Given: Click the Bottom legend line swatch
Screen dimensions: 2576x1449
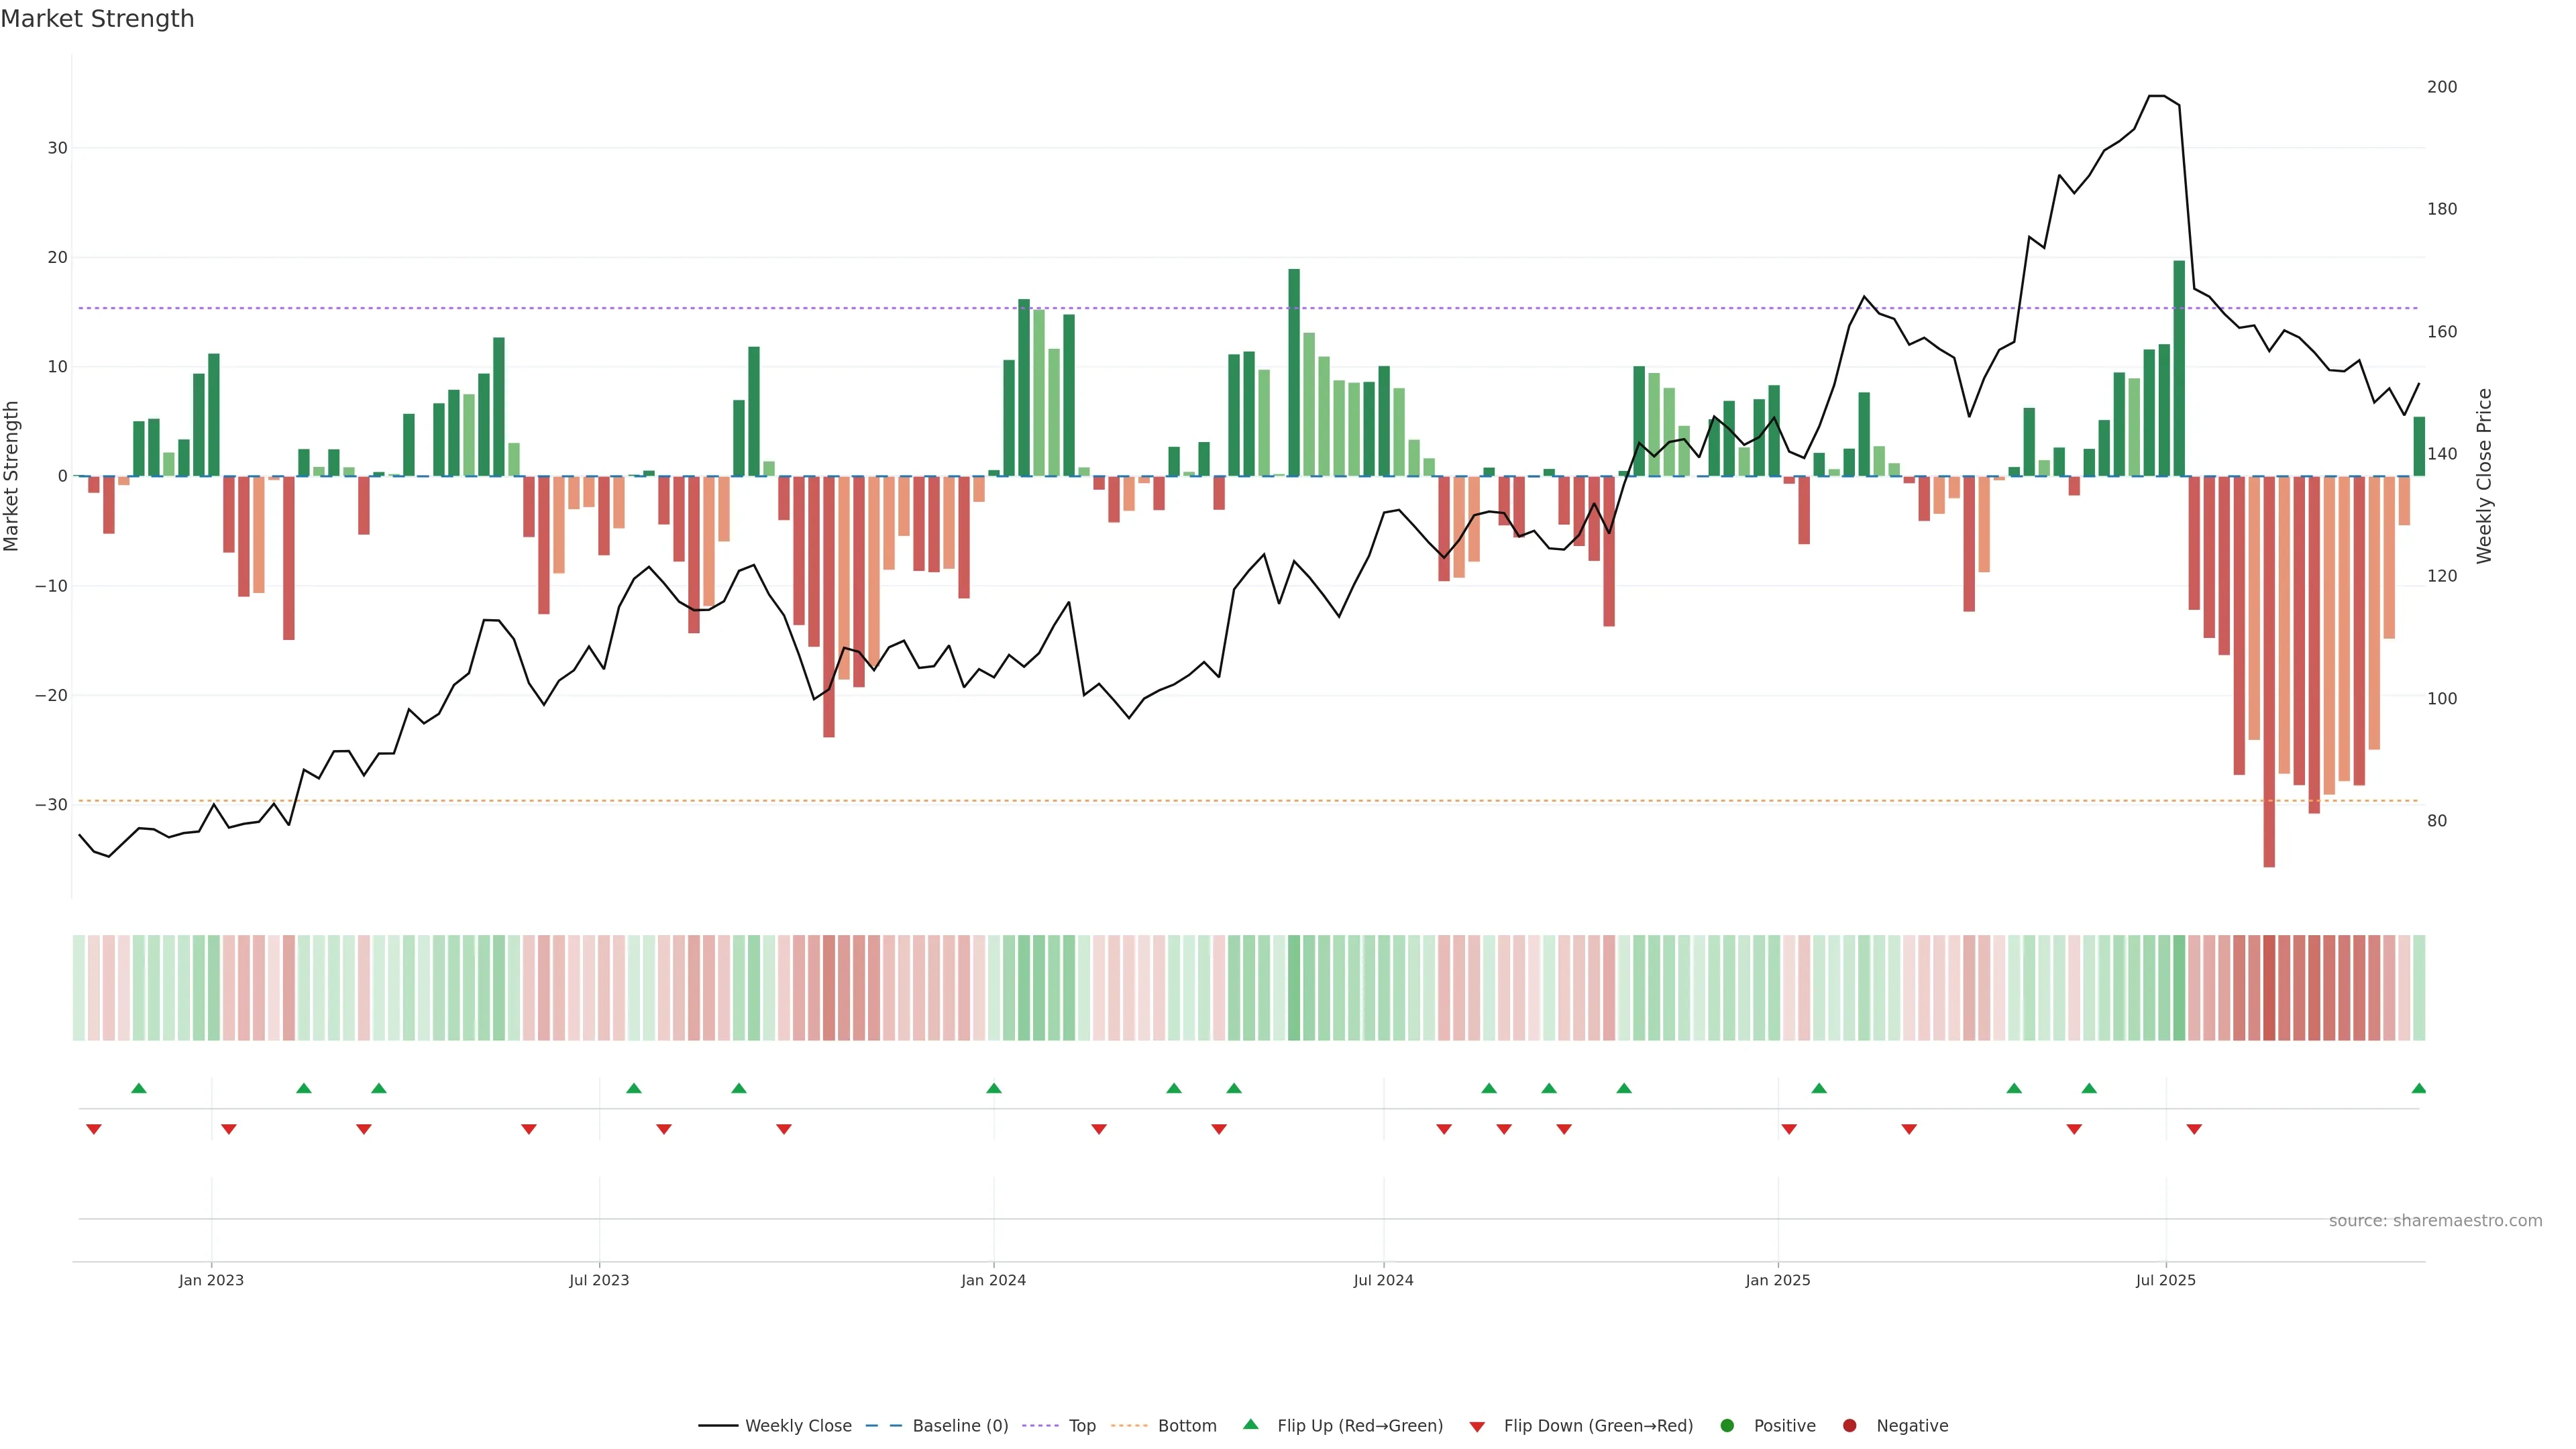Looking at the screenshot, I should [1129, 1425].
